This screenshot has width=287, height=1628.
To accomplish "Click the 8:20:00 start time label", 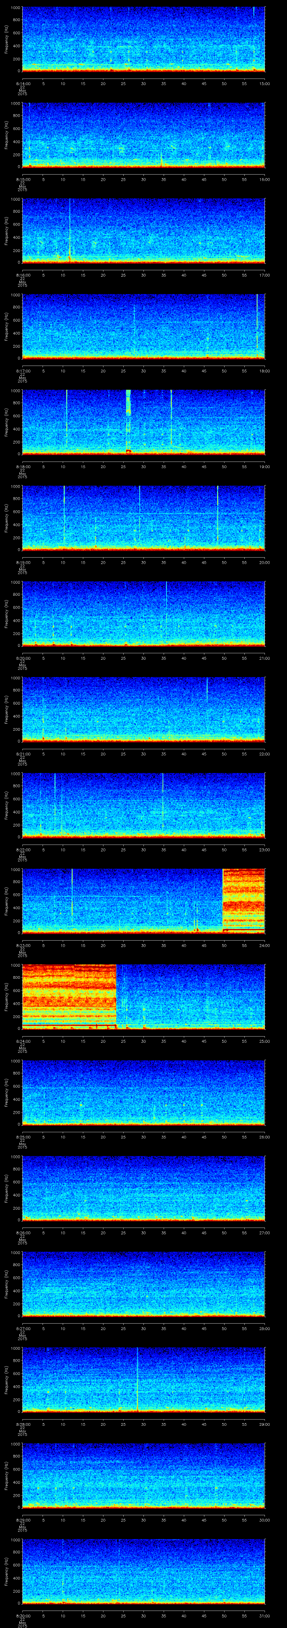I will coord(23,658).
